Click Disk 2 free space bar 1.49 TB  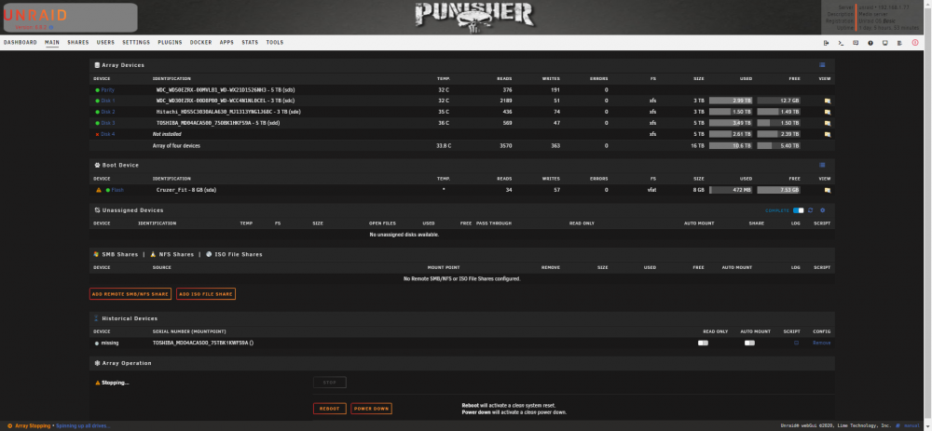[x=778, y=113]
